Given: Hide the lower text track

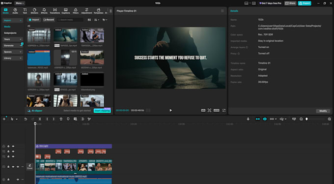Looking at the screenshot, I should [x=13, y=156].
